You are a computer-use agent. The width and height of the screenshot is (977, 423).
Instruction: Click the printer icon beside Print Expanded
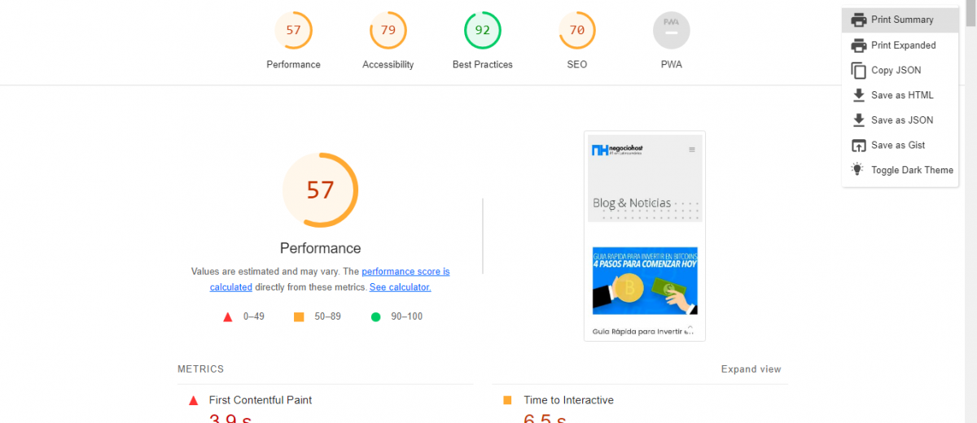click(858, 45)
